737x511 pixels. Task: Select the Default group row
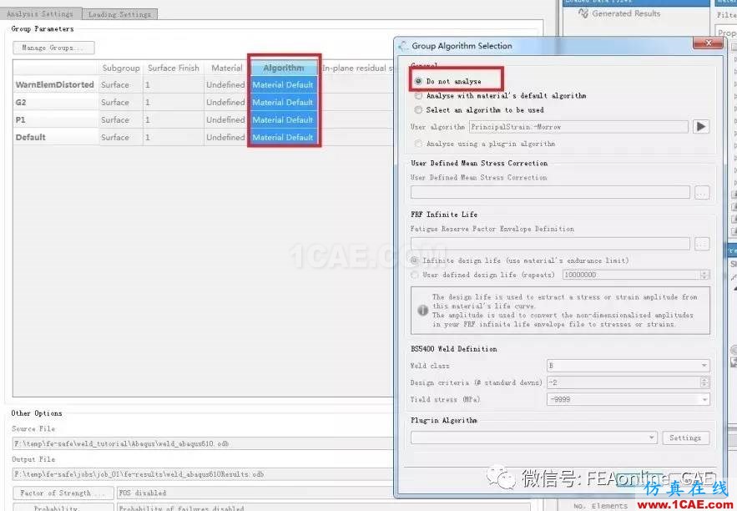click(x=55, y=137)
